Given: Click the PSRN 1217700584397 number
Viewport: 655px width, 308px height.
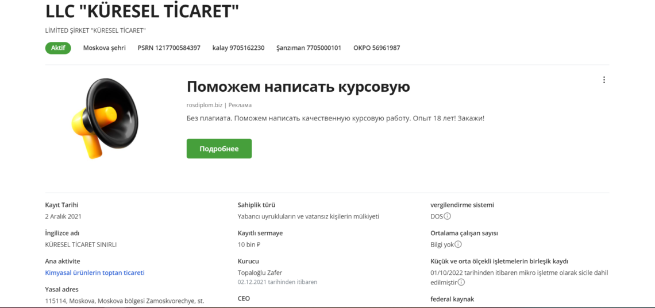Looking at the screenshot, I should pos(169,48).
